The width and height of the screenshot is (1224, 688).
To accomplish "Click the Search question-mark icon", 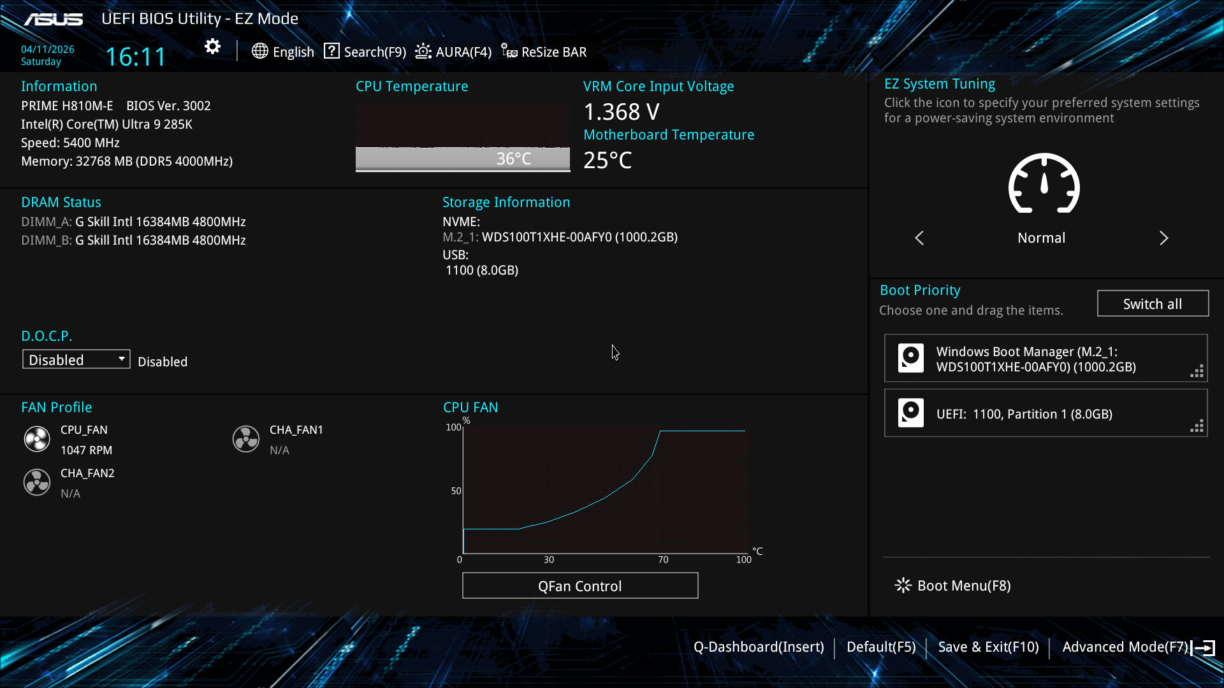I will click(x=331, y=51).
